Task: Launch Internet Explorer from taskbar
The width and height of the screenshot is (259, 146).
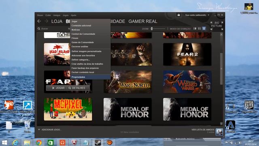Action: coord(15,142)
